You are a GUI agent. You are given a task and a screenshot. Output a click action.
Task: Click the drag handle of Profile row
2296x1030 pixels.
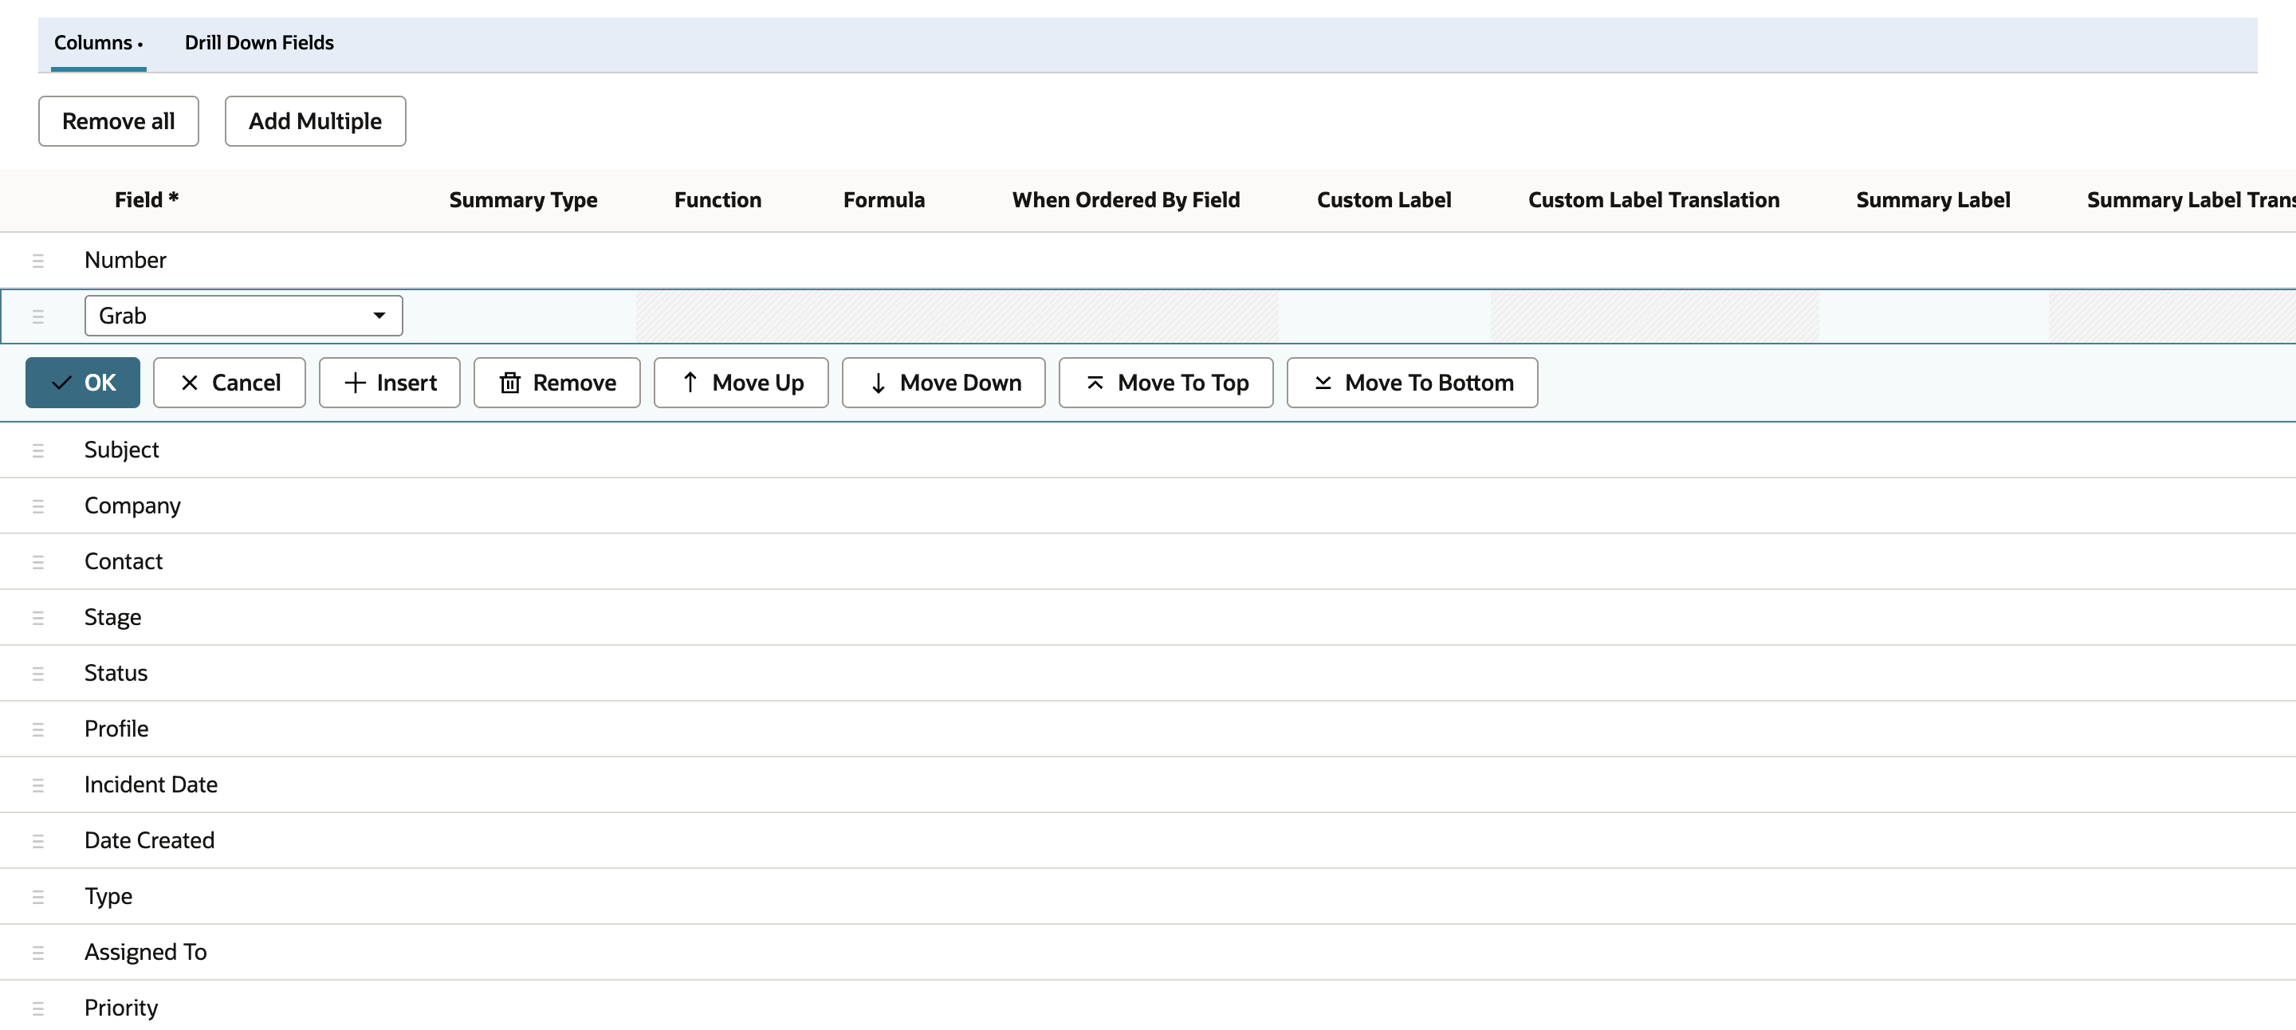pyautogui.click(x=37, y=729)
